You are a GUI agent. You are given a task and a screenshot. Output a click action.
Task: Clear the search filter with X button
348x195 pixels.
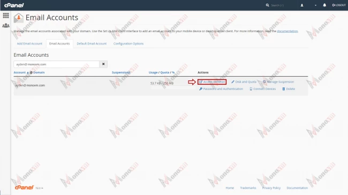pyautogui.click(x=103, y=64)
